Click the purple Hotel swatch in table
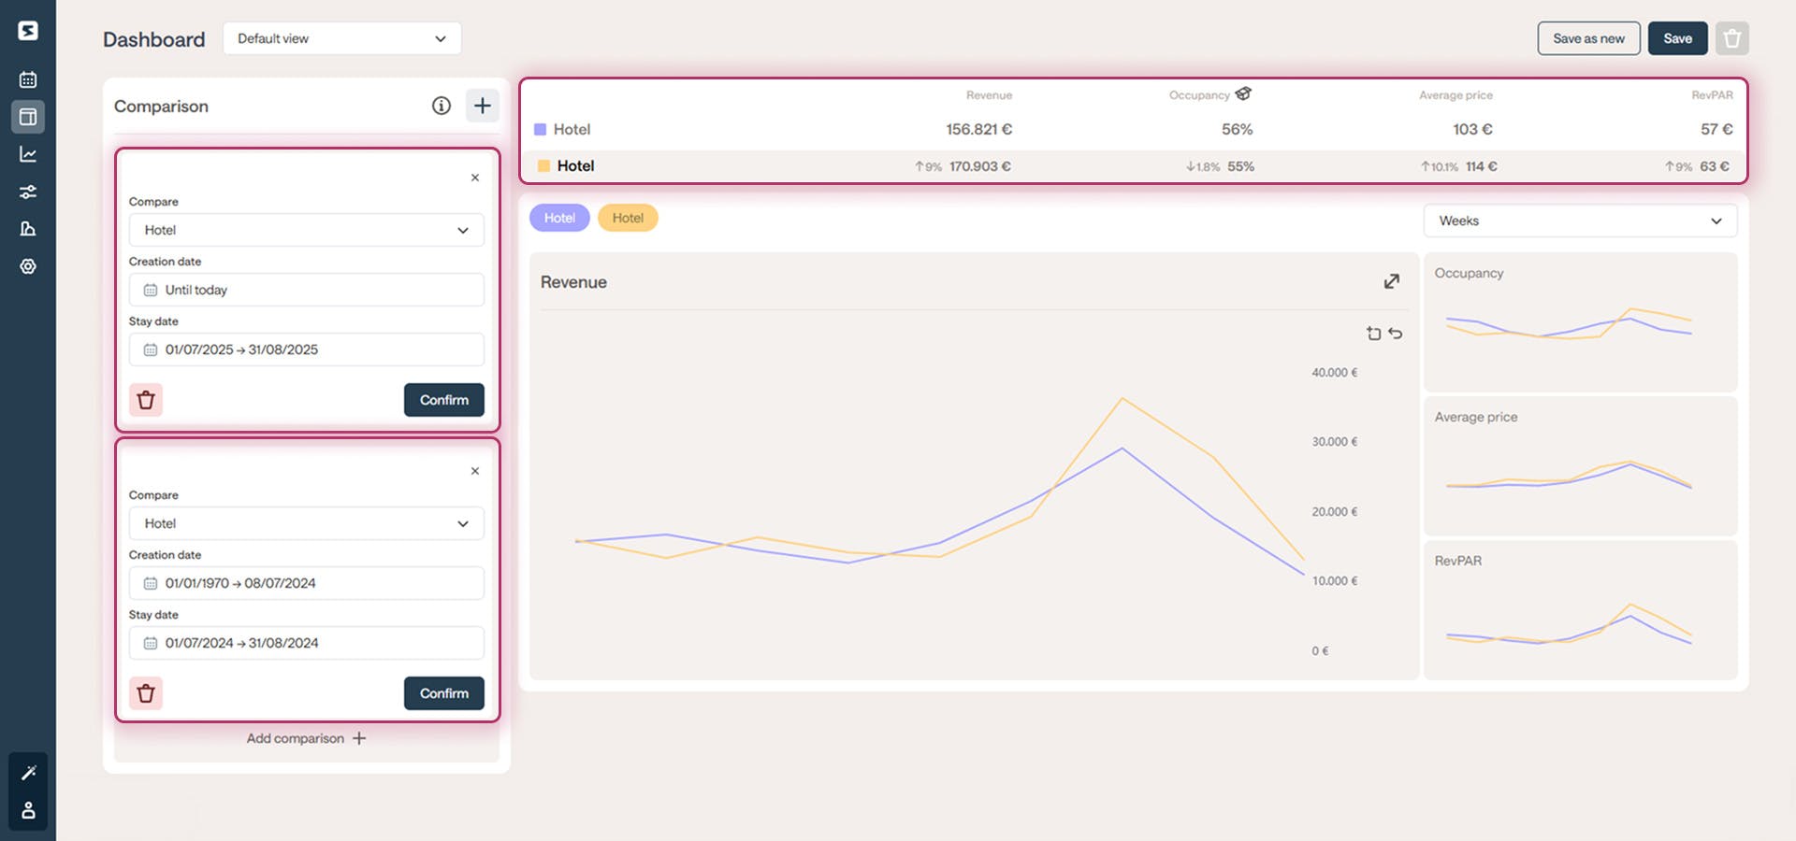The height and width of the screenshot is (841, 1796). pyautogui.click(x=540, y=129)
